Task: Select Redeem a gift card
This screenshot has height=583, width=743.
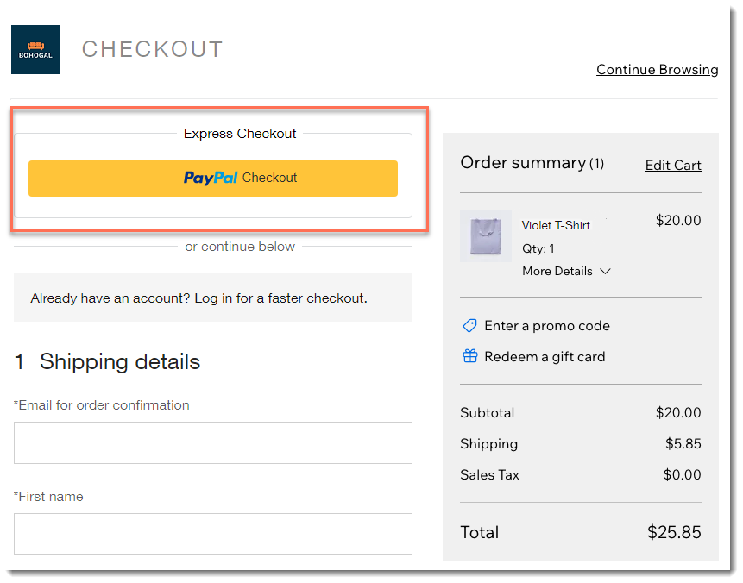Action: [x=545, y=357]
